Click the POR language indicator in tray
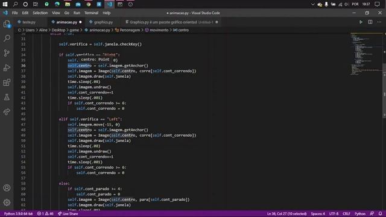This screenshot has height=217, width=386. pos(355,4)
